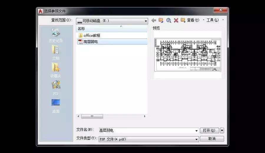Close the 选择参照文件 dialog
The height and width of the screenshot is (153, 265).
(220, 10)
